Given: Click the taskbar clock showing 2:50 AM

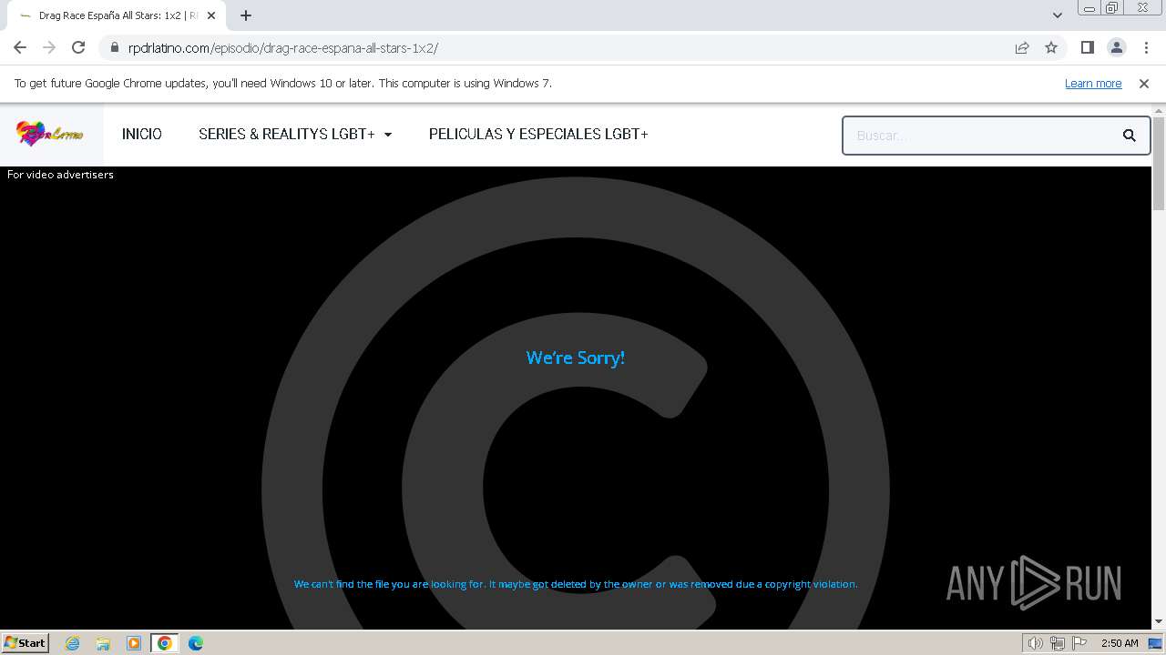Looking at the screenshot, I should click(x=1120, y=643).
